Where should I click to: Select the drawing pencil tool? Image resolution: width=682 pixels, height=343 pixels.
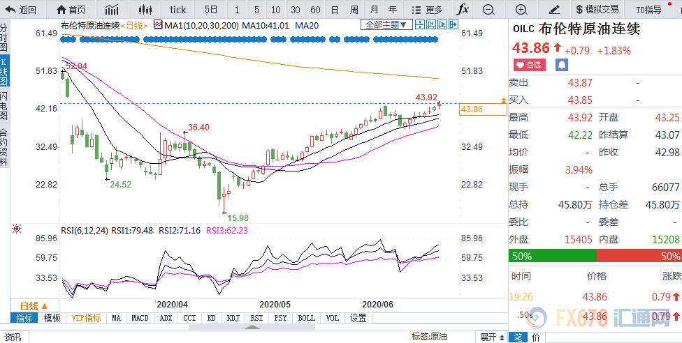[554, 9]
